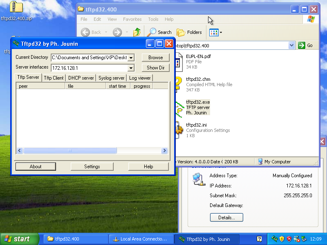Image resolution: width=327 pixels, height=245 pixels.
Task: Open the tftpd32.400.zip desktop icon
Action: (x=16, y=8)
